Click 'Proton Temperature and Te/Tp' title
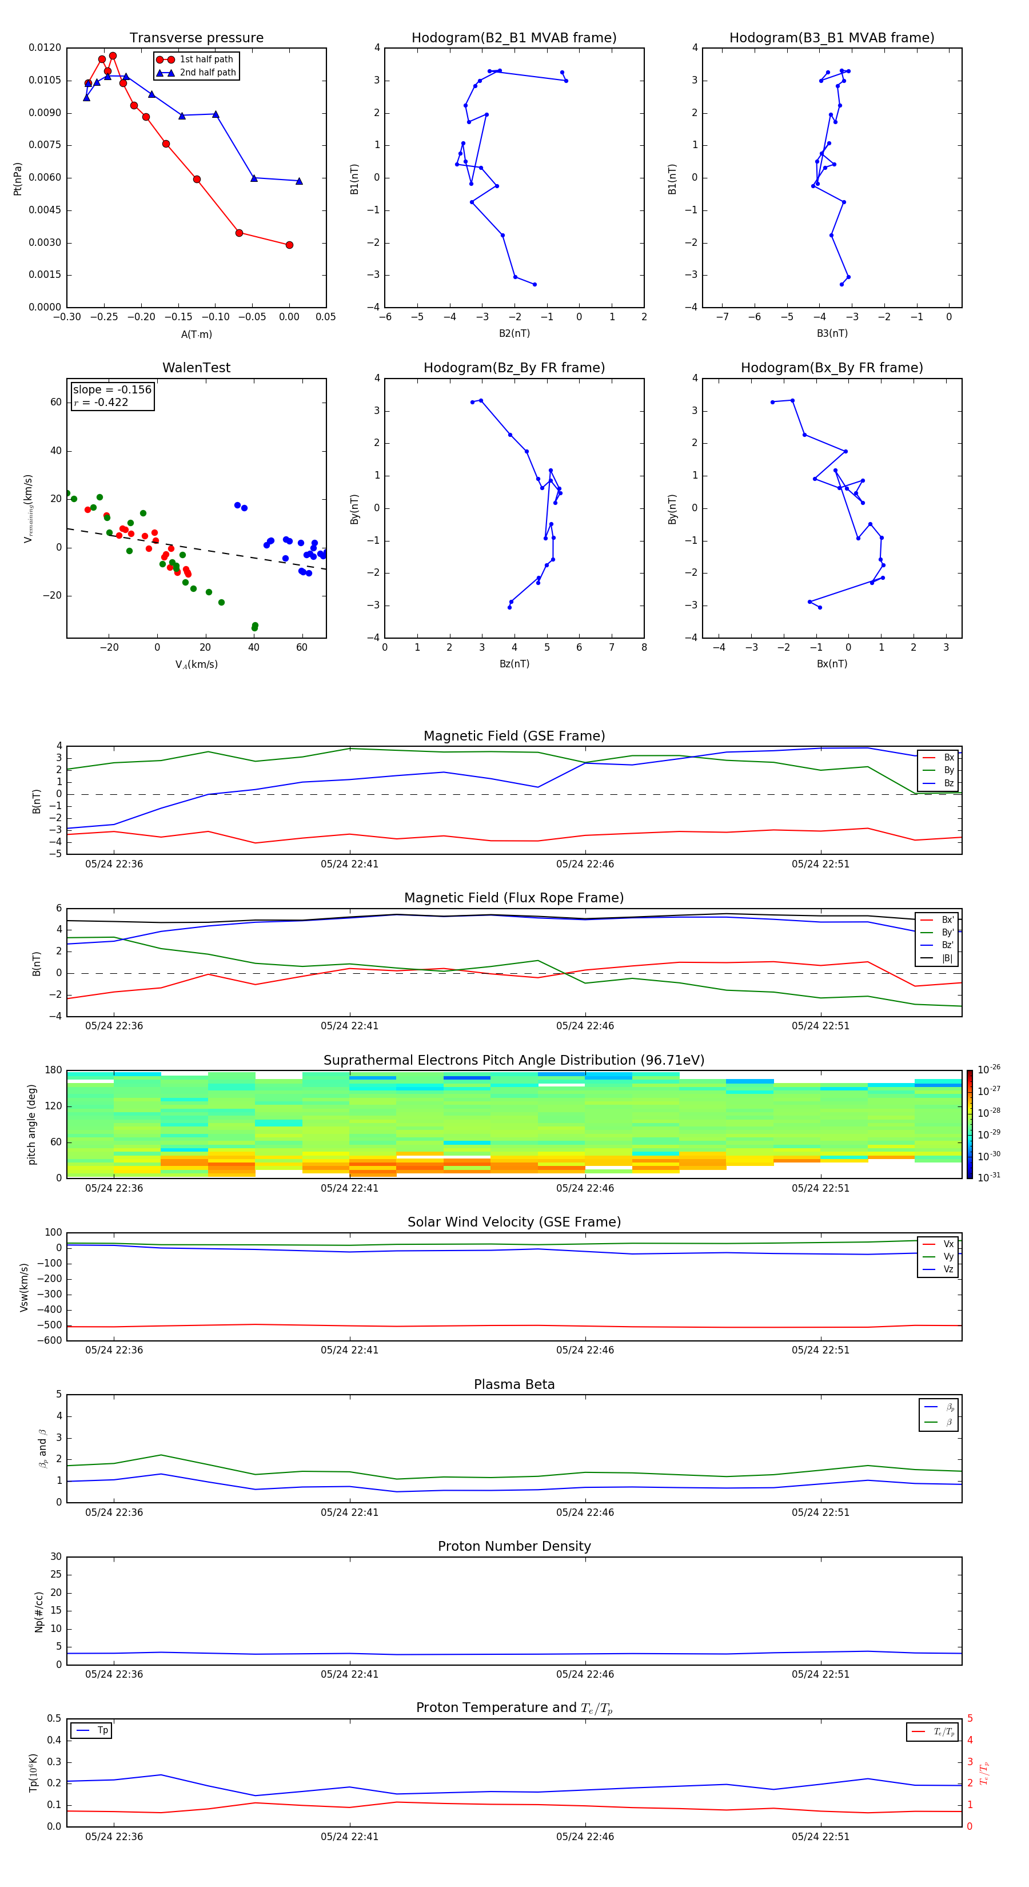 point(514,1708)
